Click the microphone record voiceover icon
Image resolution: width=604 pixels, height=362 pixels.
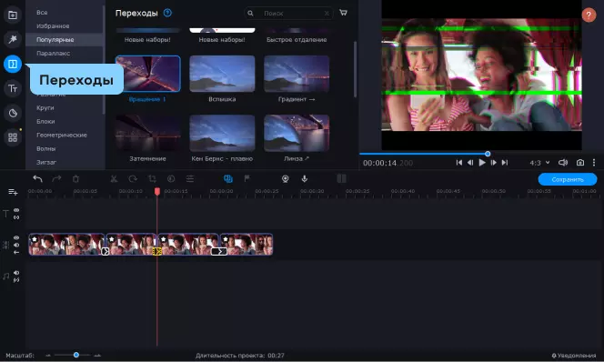coord(305,178)
